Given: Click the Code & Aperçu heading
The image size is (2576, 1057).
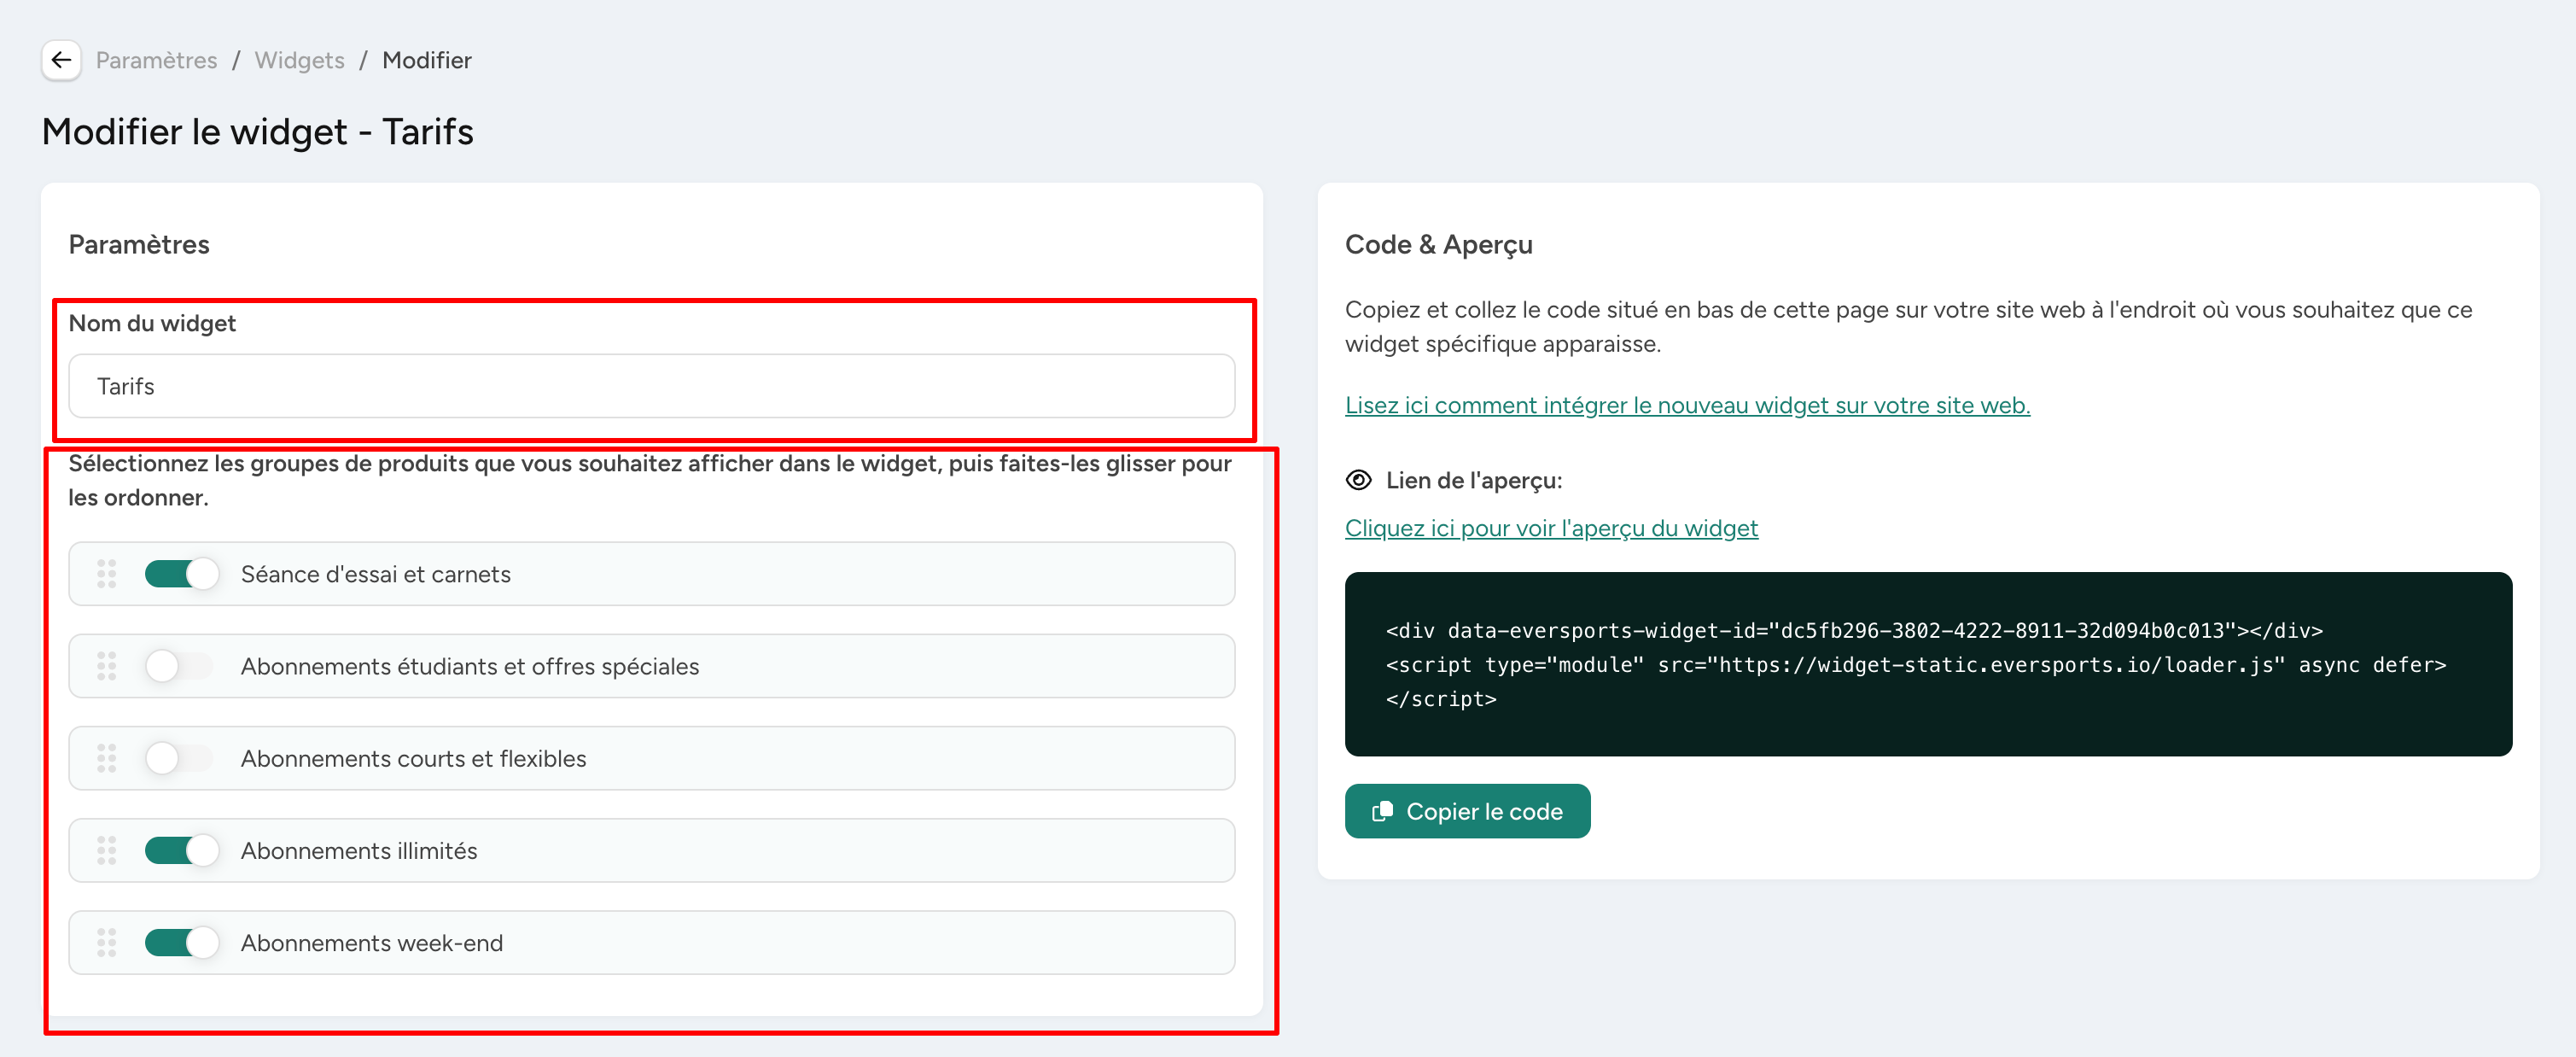Looking at the screenshot, I should click(1438, 244).
